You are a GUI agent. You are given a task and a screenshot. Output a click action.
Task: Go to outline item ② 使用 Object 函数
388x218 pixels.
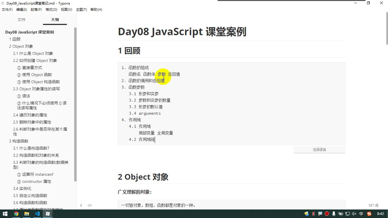coord(34,75)
